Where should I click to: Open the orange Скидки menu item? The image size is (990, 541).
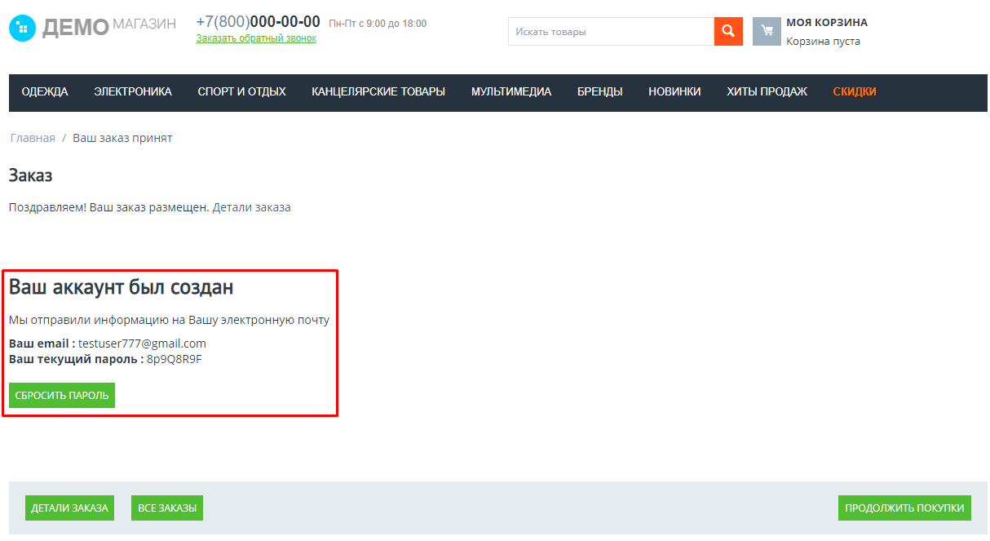855,92
